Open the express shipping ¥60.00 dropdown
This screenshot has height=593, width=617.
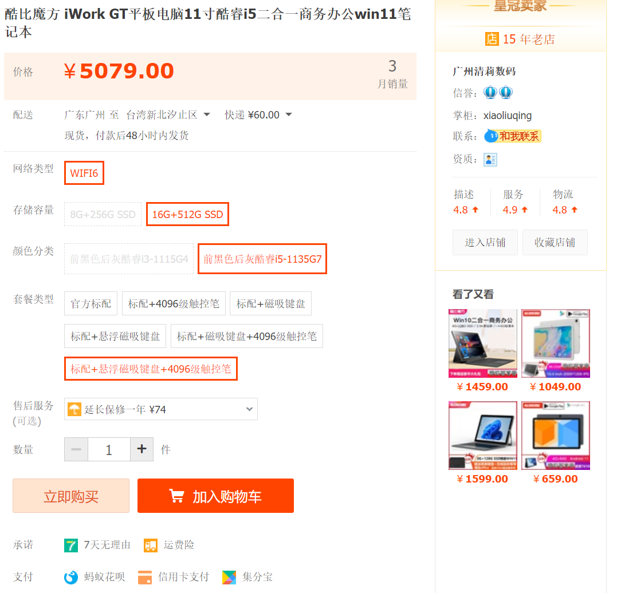pyautogui.click(x=288, y=115)
